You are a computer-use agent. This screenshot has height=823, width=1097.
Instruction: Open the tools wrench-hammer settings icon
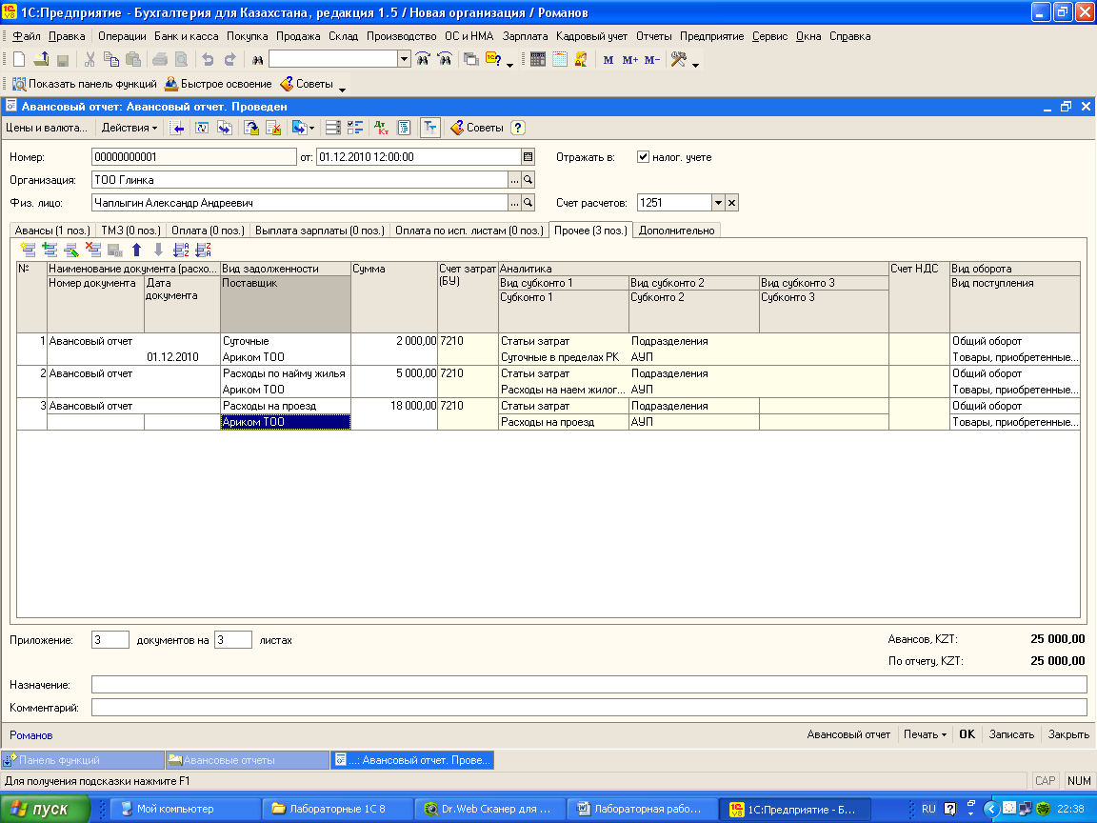[x=678, y=59]
